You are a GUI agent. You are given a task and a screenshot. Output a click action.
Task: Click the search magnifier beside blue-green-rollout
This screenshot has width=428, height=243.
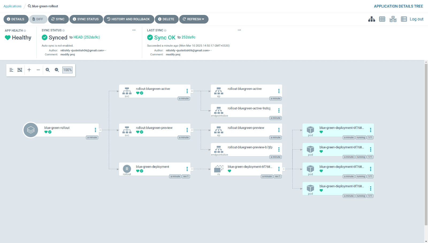[29, 6]
